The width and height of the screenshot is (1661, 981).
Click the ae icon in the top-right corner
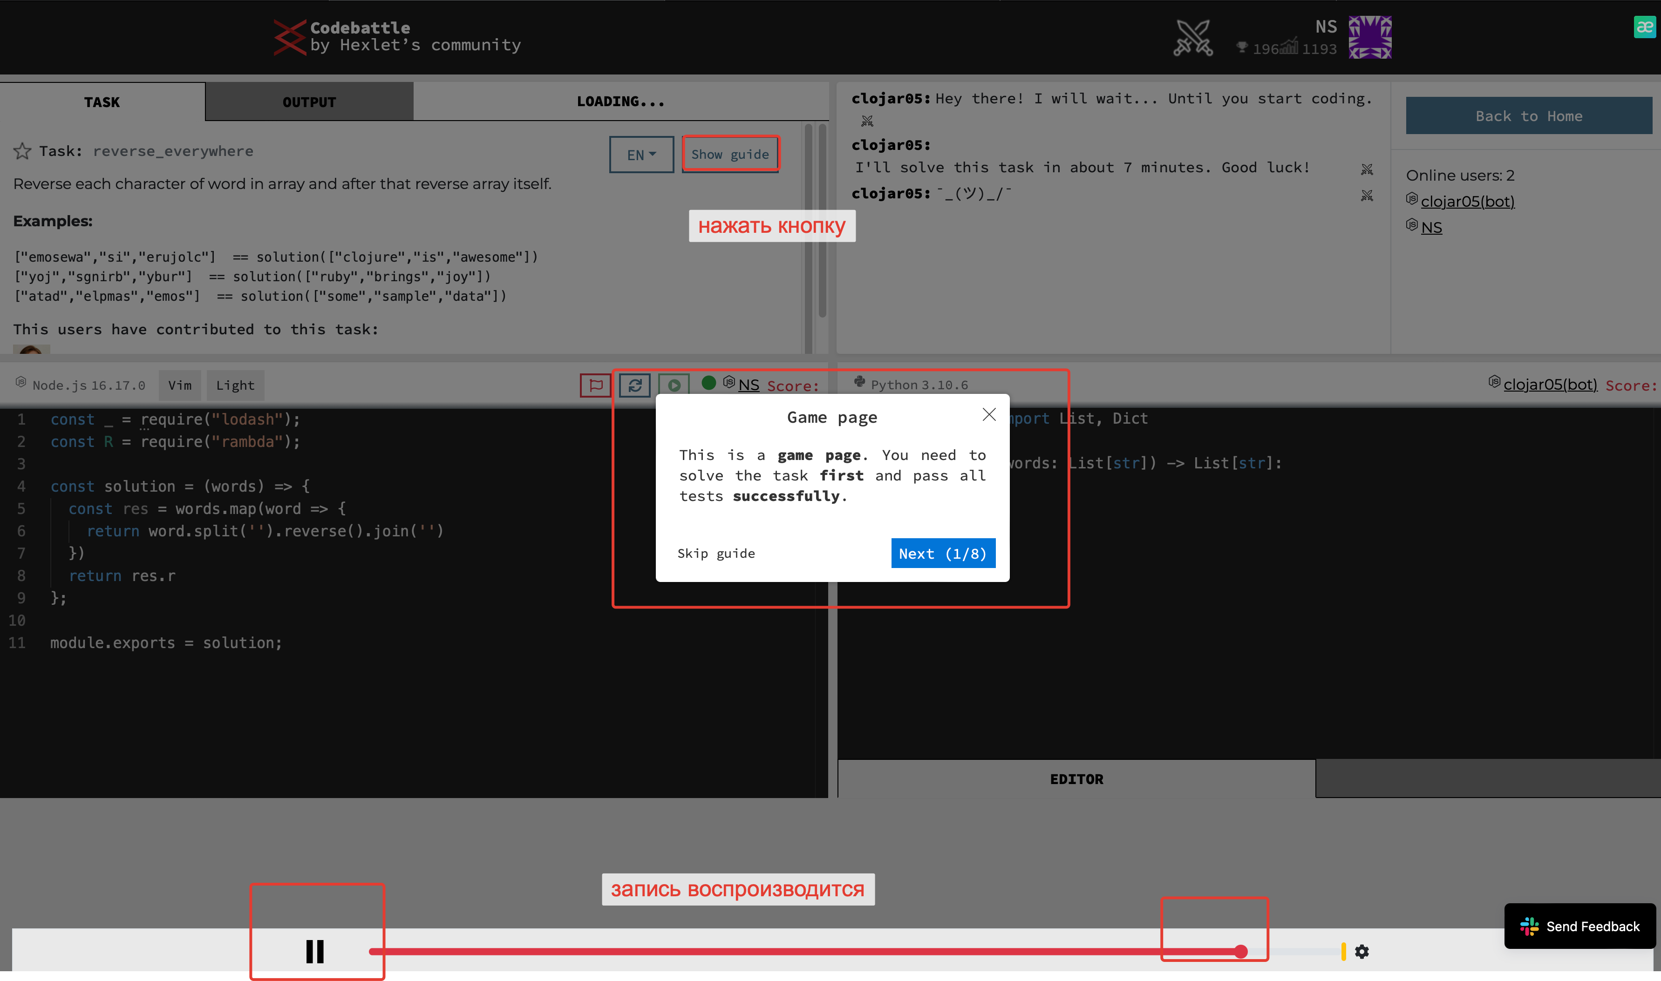[1645, 28]
